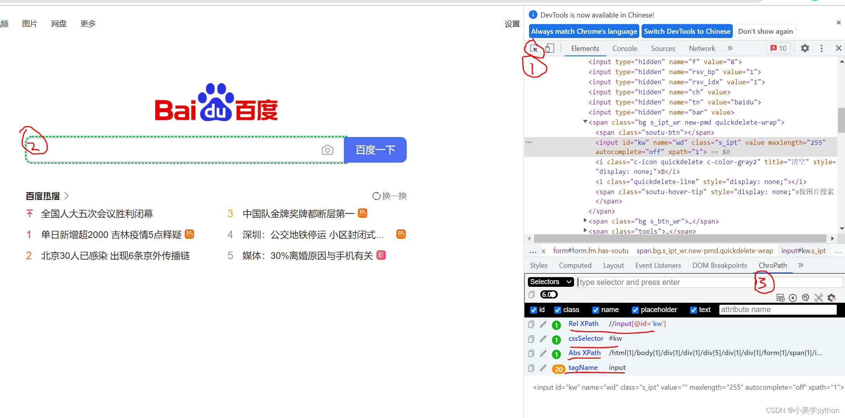Viewport: 845px width, 418px height.
Task: Edit the Rel XPath with pencil icon
Action: click(x=543, y=324)
